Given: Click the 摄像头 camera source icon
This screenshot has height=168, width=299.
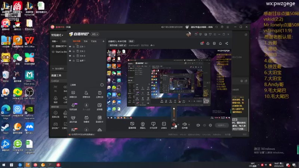Looking at the screenshot, I should (x=143, y=124).
